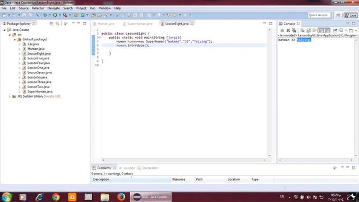Click the Run Last Tool external tools icon
Viewport: 359px width, 202px height.
tap(65, 15)
